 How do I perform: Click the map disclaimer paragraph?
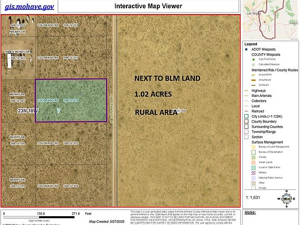[183, 218]
